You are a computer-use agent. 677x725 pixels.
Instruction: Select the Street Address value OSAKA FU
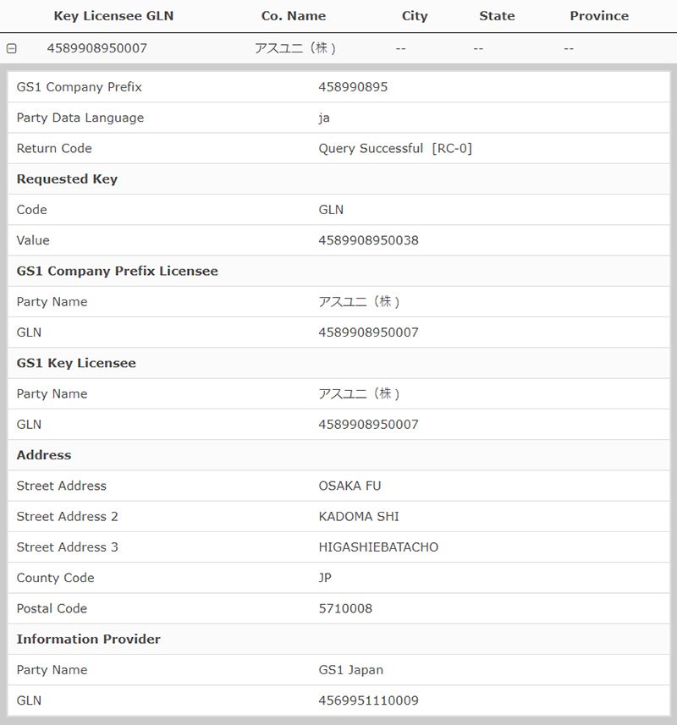pos(350,486)
